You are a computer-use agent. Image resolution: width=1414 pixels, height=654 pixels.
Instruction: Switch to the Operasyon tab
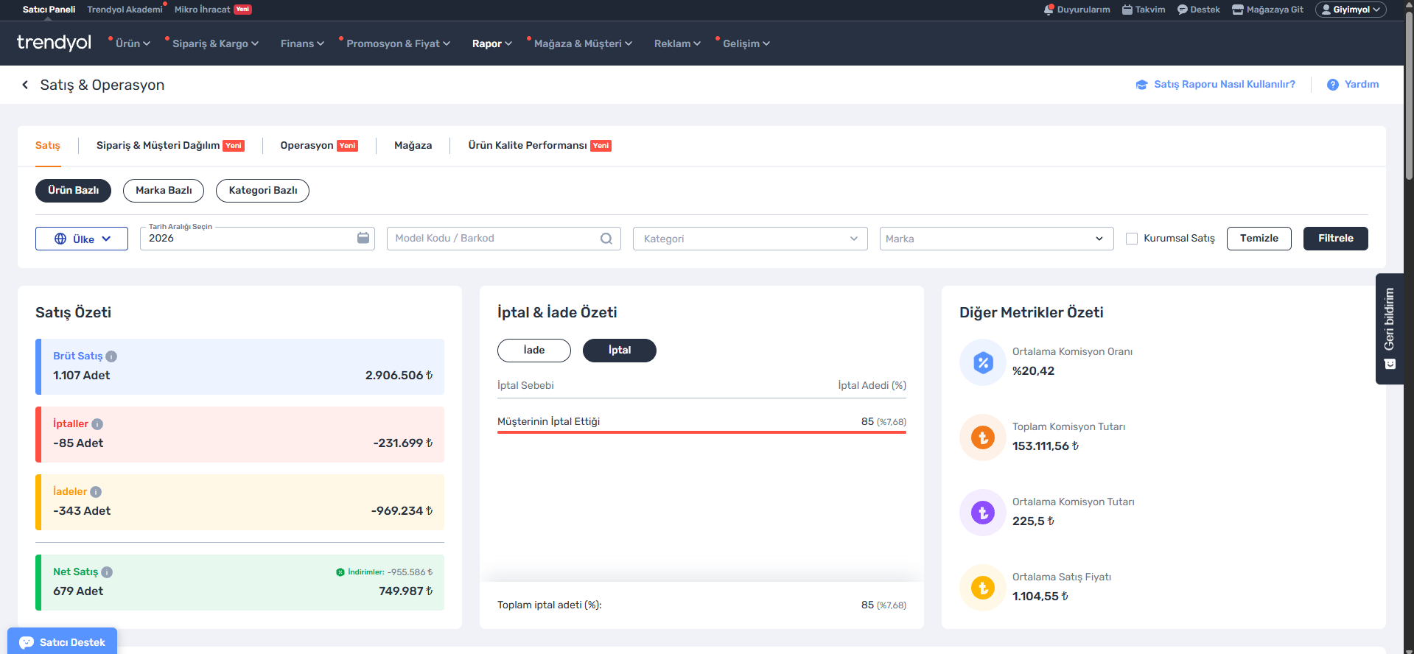pyautogui.click(x=319, y=146)
